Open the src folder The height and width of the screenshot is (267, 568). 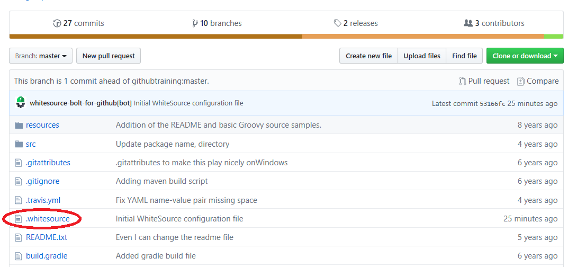(31, 144)
